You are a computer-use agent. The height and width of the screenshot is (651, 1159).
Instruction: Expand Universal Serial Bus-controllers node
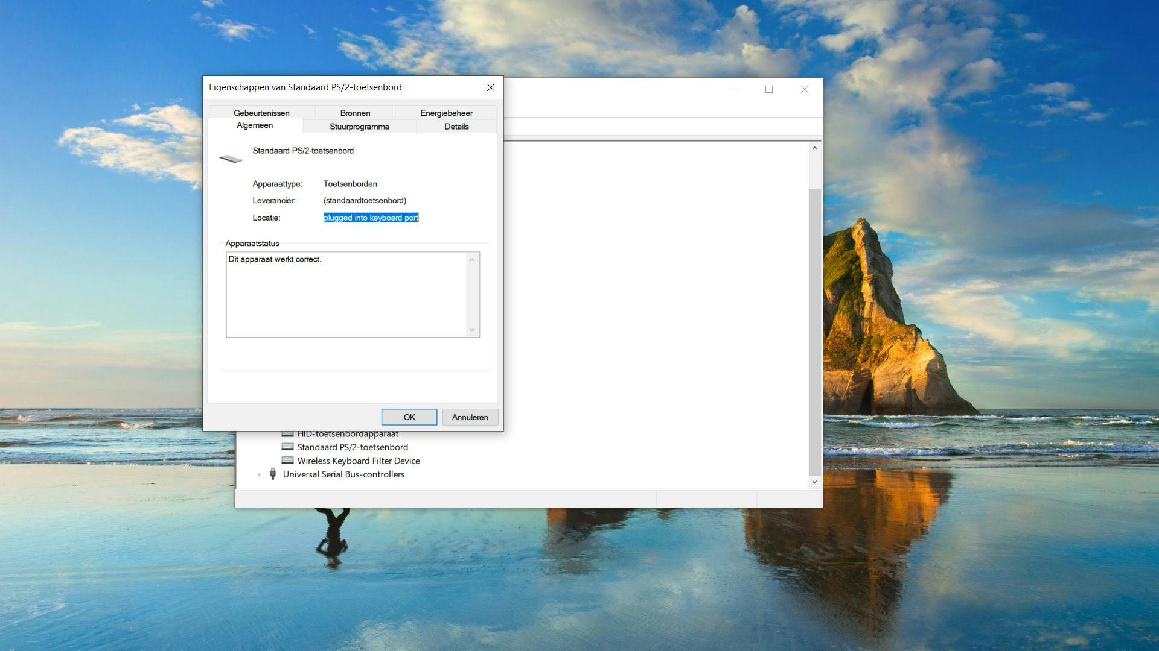(x=259, y=474)
